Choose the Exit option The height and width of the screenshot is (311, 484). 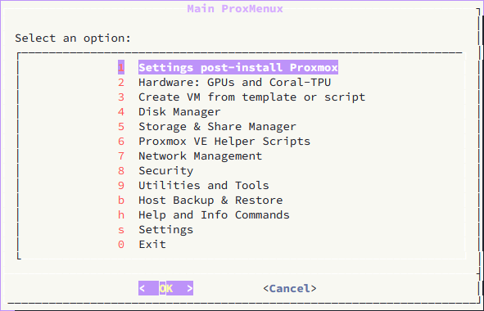(x=152, y=245)
